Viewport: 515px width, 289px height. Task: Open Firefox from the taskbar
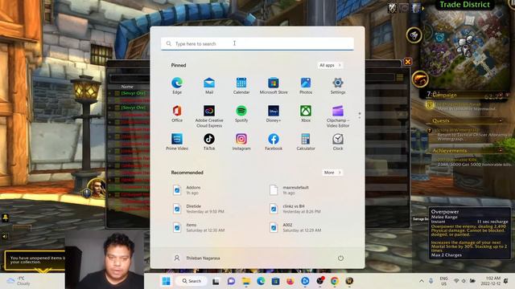click(x=290, y=281)
